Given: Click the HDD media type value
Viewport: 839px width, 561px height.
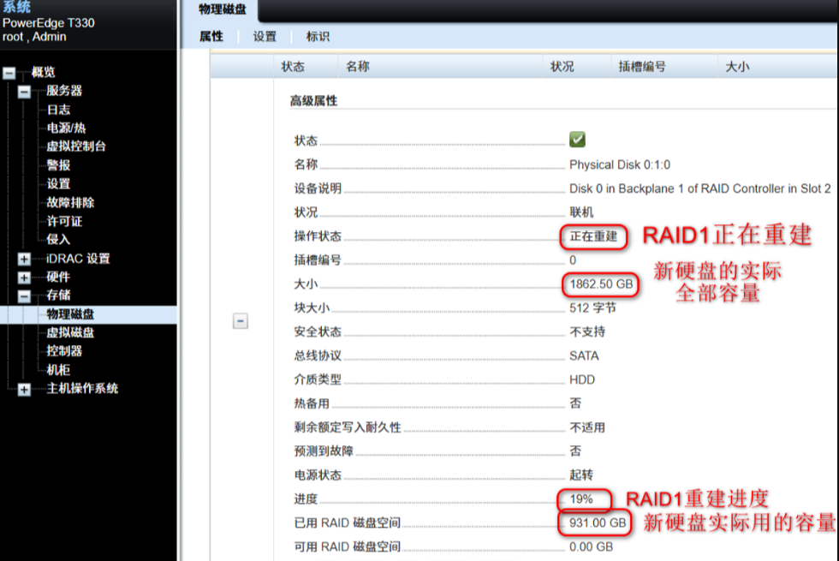Looking at the screenshot, I should click(x=582, y=379).
